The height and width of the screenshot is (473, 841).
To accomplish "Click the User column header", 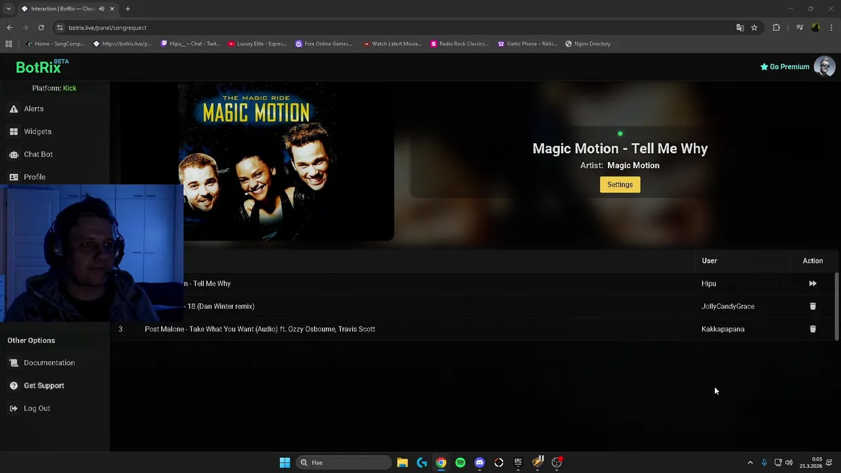I will [x=709, y=261].
